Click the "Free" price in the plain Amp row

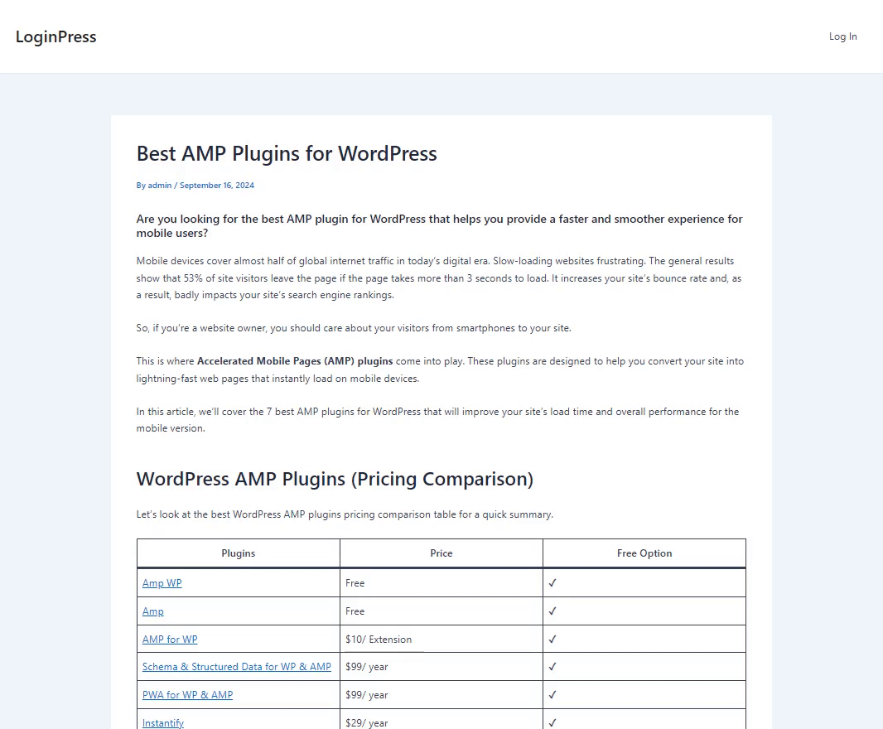point(355,611)
